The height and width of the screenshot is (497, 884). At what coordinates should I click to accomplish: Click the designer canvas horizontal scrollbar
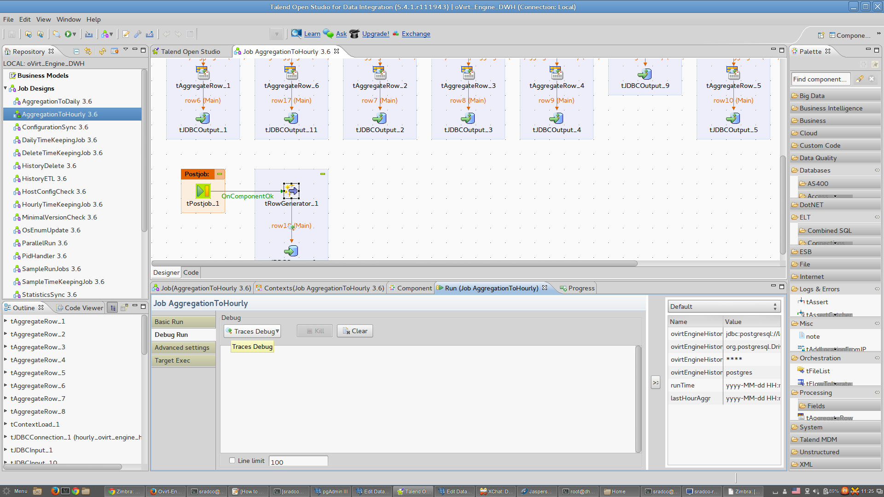point(395,264)
